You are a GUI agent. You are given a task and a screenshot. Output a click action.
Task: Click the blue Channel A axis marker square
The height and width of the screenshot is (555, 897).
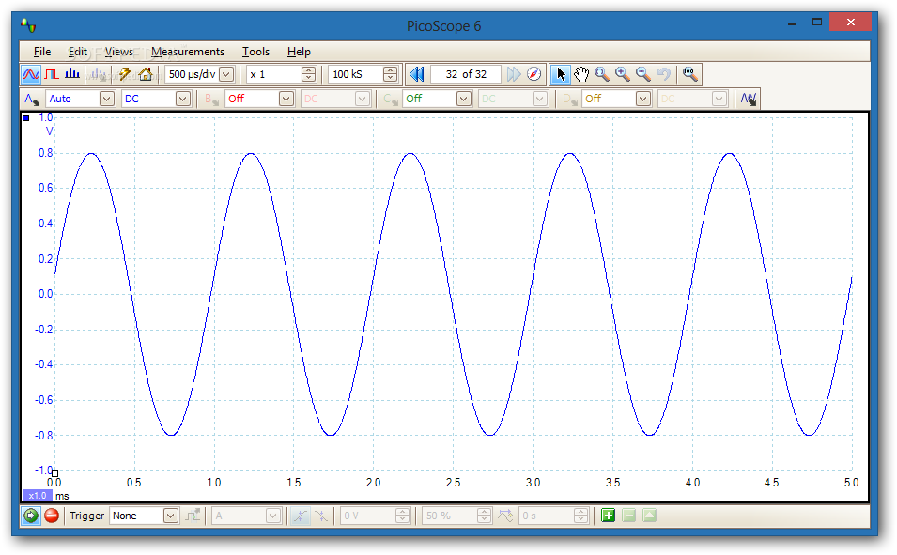tap(25, 118)
